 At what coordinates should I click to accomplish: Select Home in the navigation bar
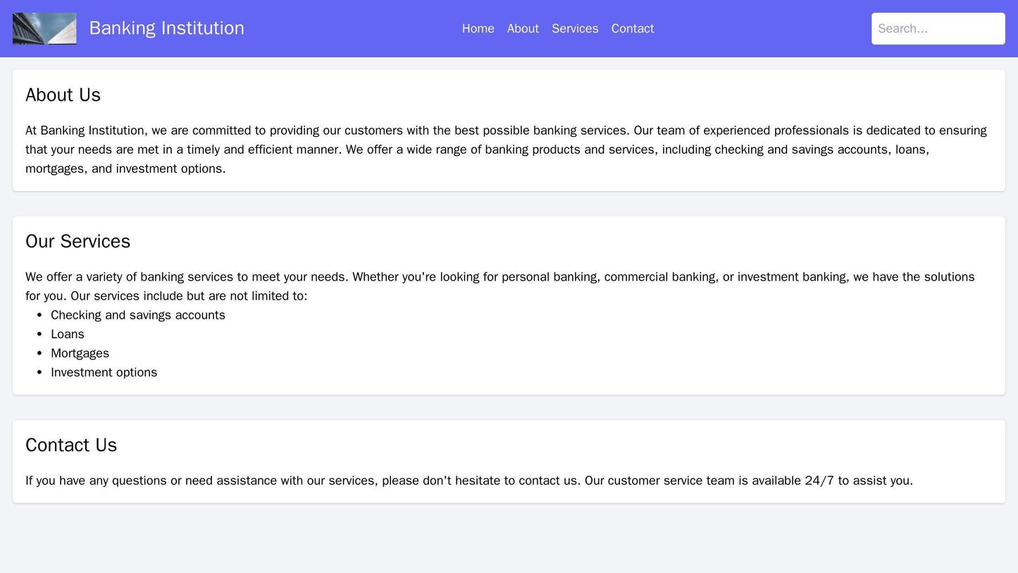pyautogui.click(x=478, y=29)
